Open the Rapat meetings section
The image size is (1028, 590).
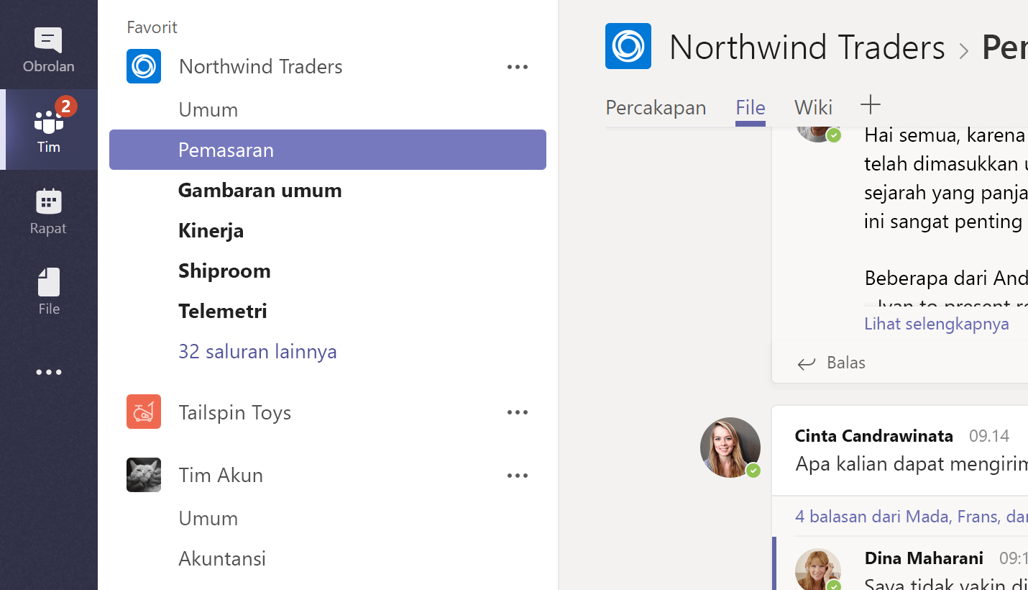(48, 211)
